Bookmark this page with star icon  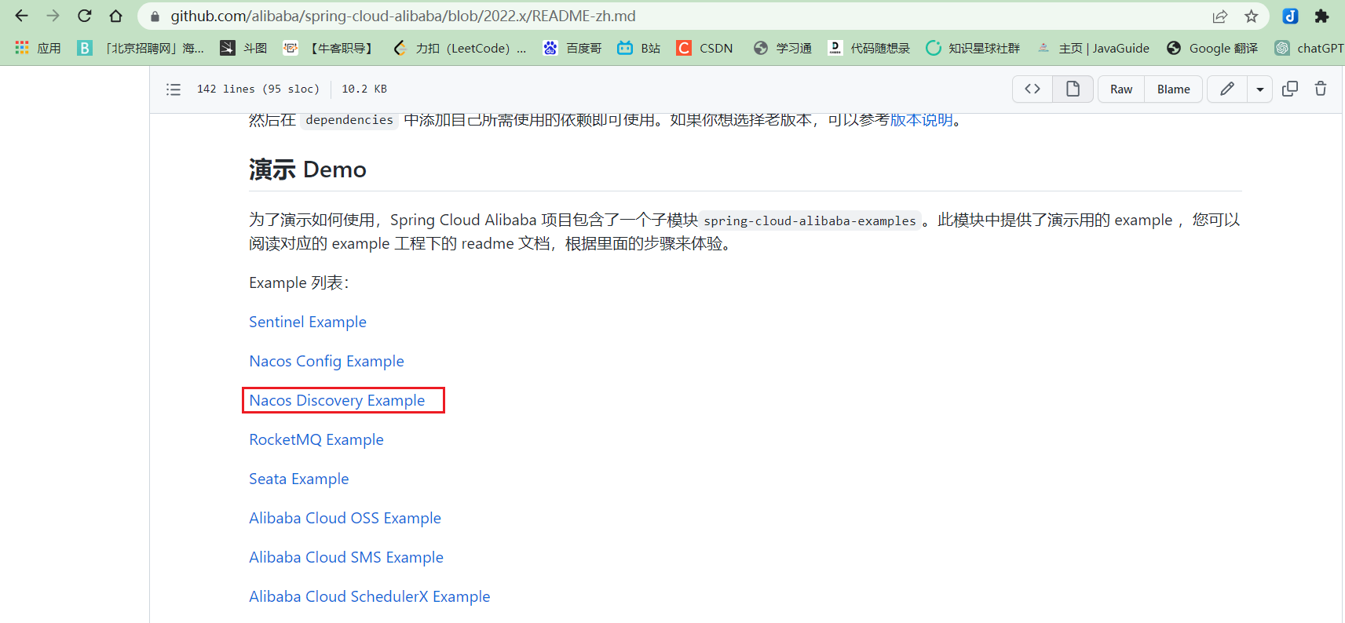tap(1251, 16)
